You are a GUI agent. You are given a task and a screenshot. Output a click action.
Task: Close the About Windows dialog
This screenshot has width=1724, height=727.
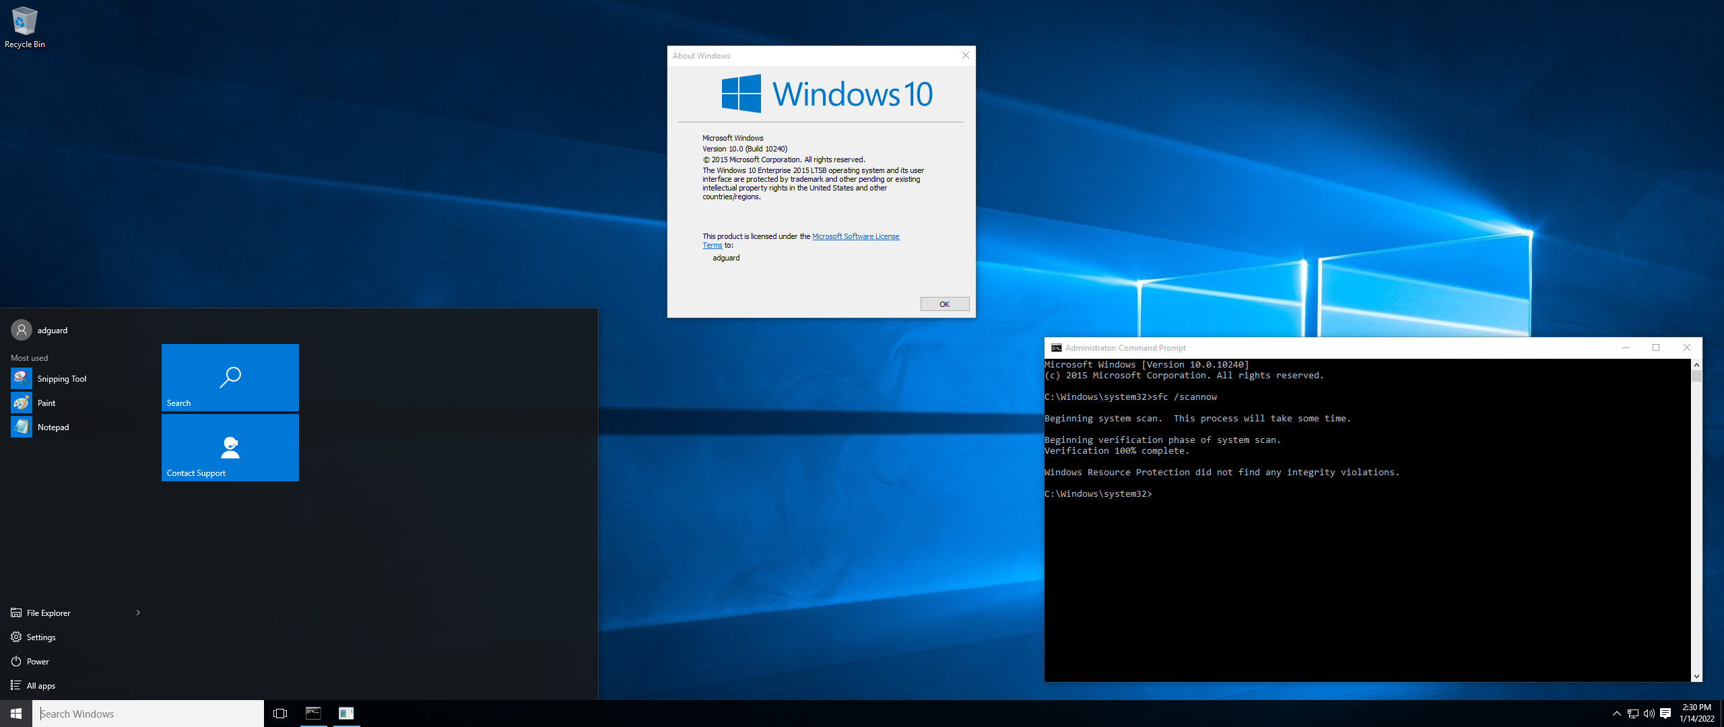click(965, 56)
